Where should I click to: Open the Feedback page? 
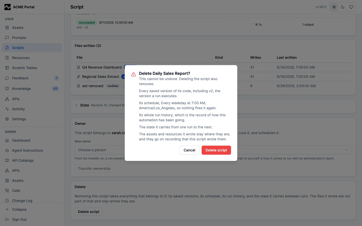pos(32,78)
